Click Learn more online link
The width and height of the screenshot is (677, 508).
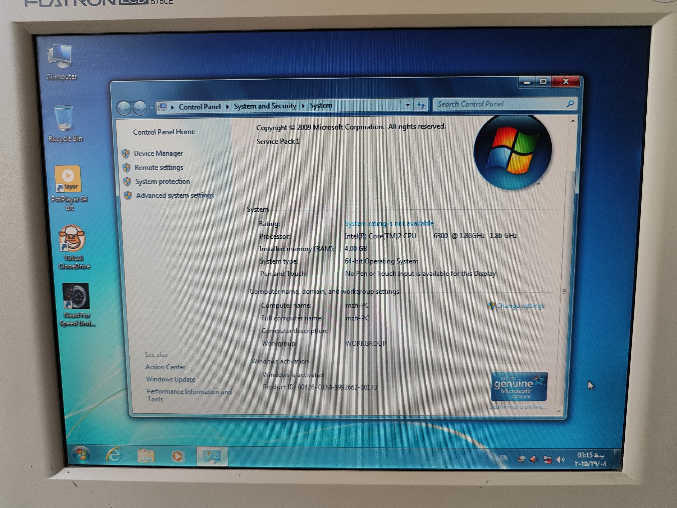tap(518, 407)
